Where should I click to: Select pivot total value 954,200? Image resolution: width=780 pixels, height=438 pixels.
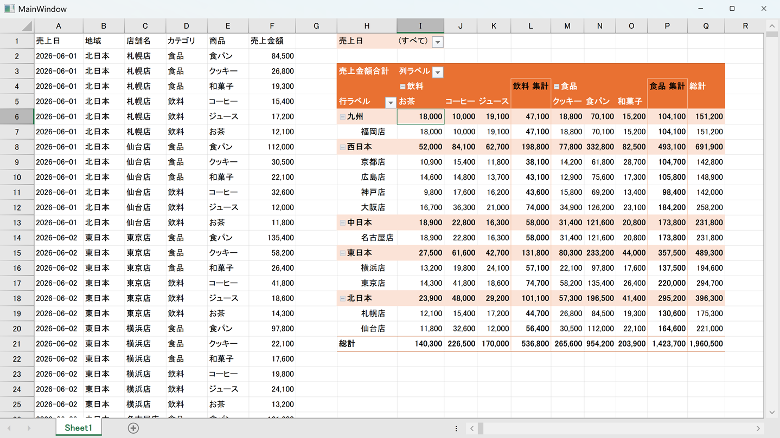(599, 344)
